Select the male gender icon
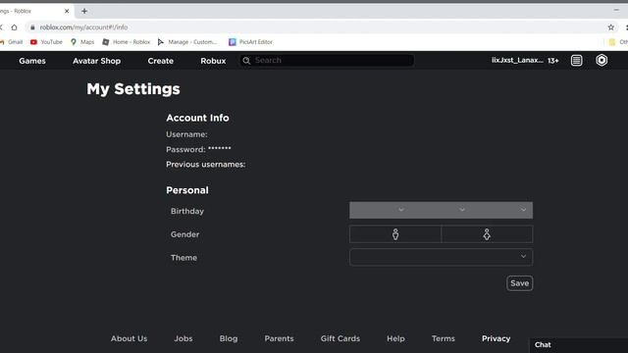Image resolution: width=628 pixels, height=353 pixels. point(395,234)
